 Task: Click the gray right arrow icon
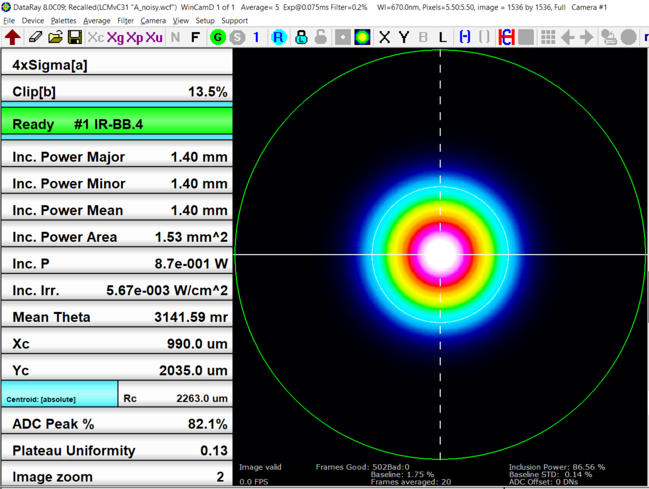587,37
